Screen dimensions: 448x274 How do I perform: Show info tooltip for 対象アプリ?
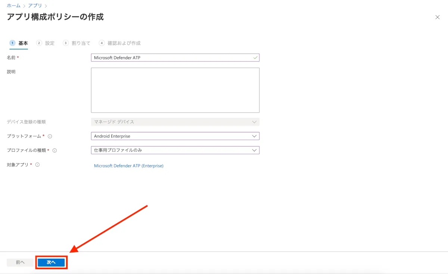pos(37,165)
